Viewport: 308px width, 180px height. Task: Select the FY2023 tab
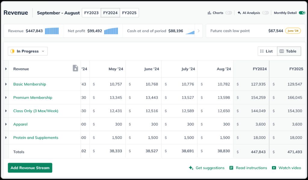tap(91, 13)
